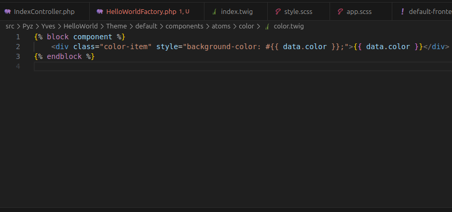Click the "block" keyword on line 1
452x212 pixels.
(x=58, y=37)
